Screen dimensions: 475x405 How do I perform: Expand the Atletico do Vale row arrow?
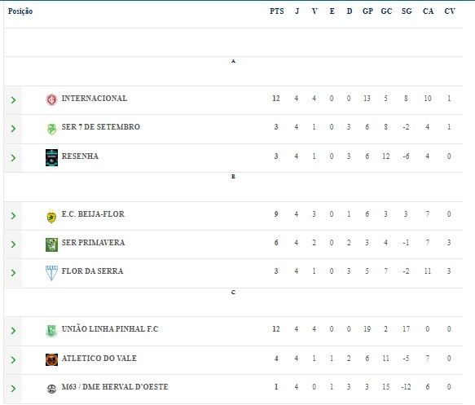point(13,360)
